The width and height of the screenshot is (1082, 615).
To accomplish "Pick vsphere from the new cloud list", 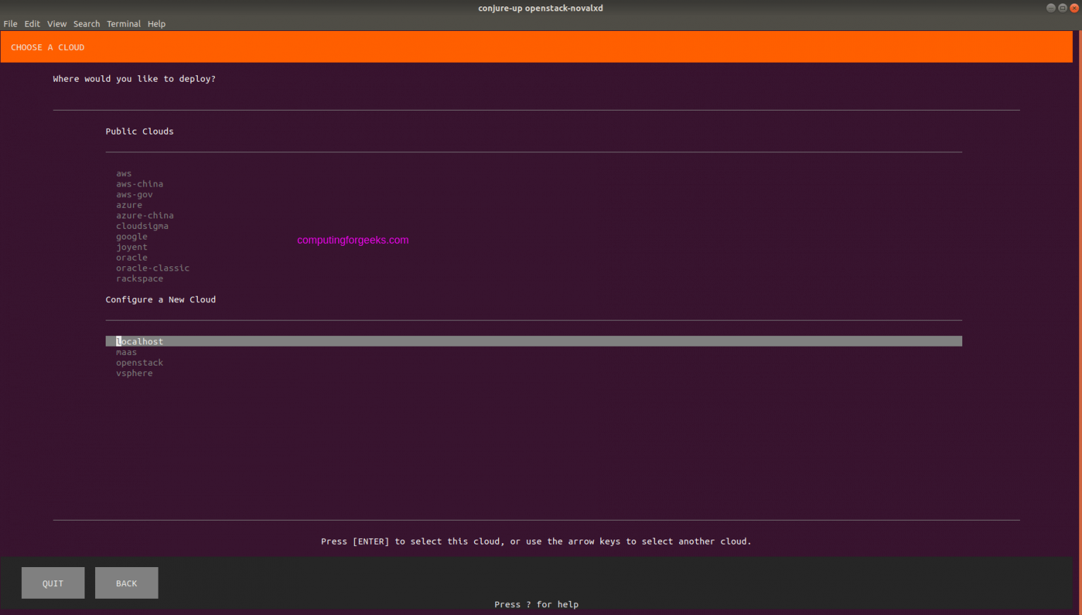I will point(135,373).
